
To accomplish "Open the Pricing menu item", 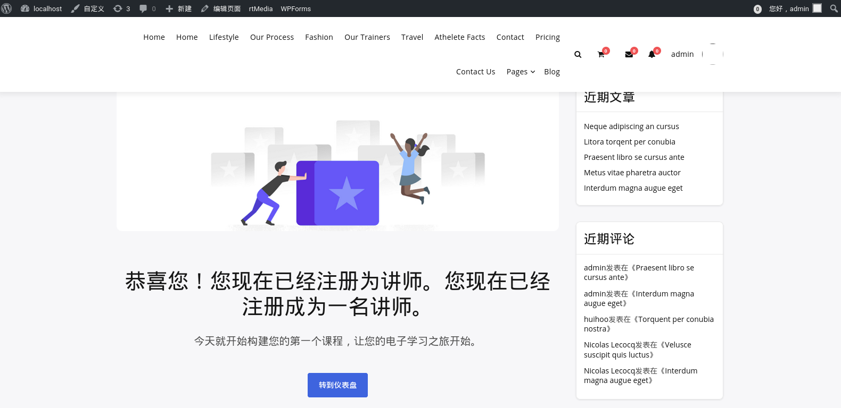I will 547,37.
